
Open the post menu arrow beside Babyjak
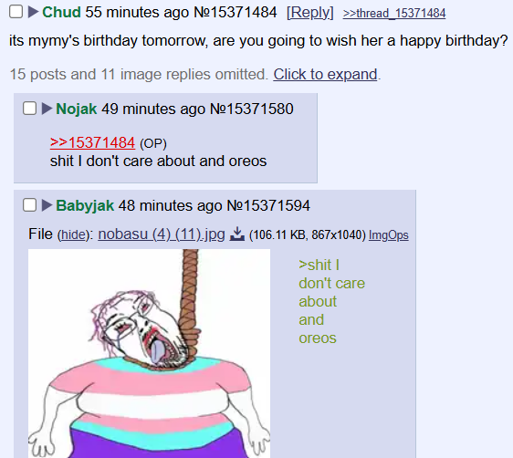tap(47, 205)
